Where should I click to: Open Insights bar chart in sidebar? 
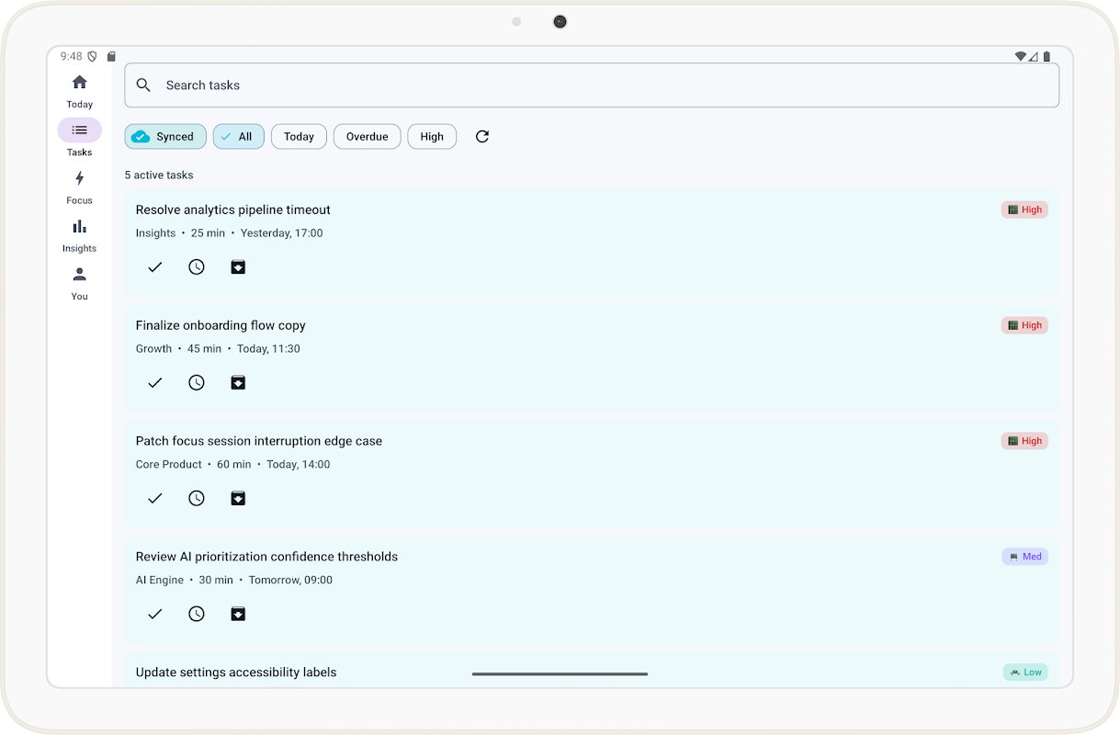tap(80, 234)
